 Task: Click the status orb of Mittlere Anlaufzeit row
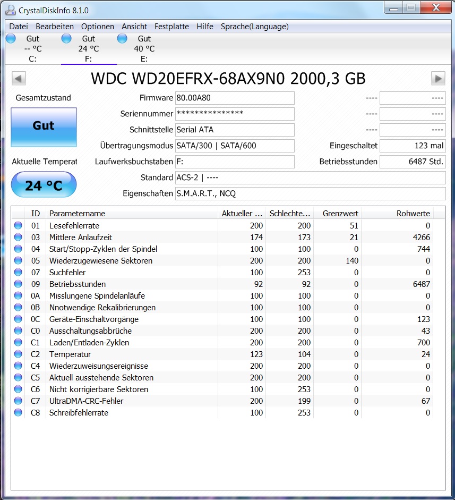point(18,237)
